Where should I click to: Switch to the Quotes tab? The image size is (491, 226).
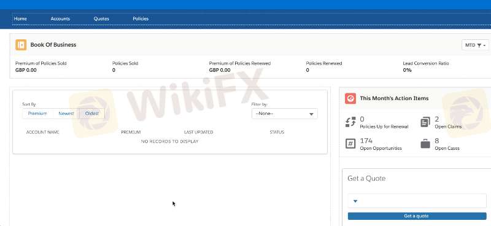click(x=101, y=19)
